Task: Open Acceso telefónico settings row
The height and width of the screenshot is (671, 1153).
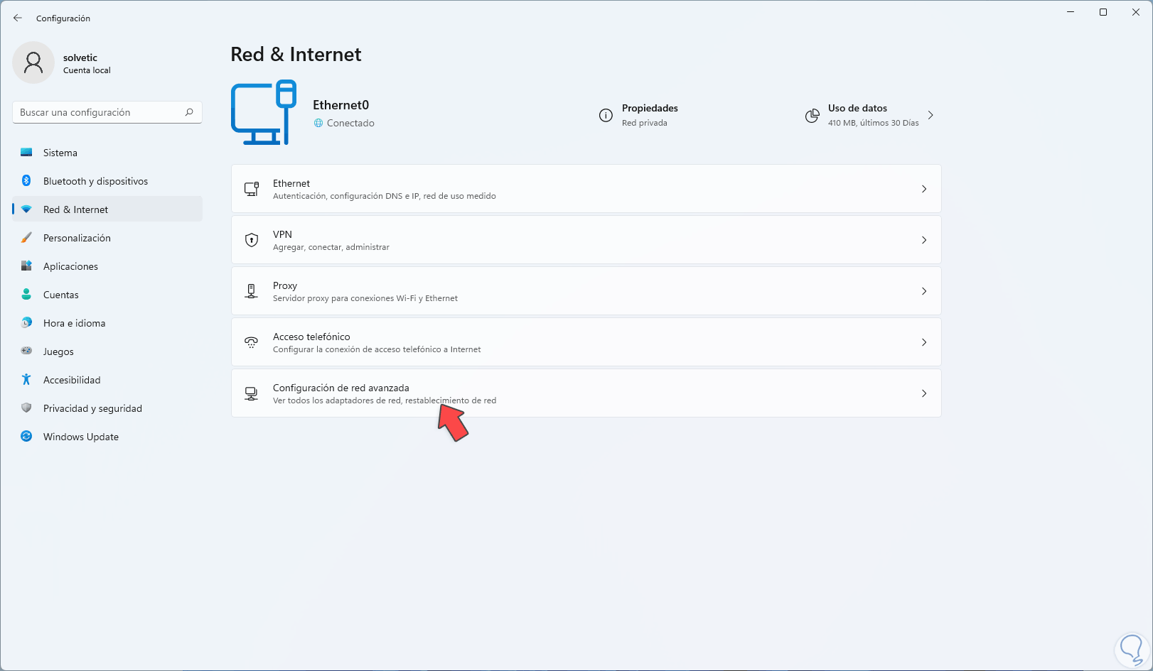Action: pos(586,342)
